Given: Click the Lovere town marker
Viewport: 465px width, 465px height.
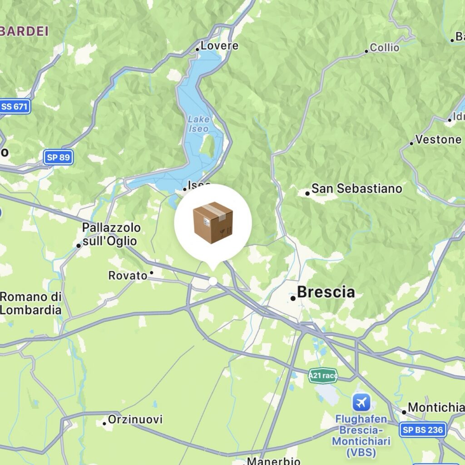Looking at the screenshot, I should click(x=198, y=49).
